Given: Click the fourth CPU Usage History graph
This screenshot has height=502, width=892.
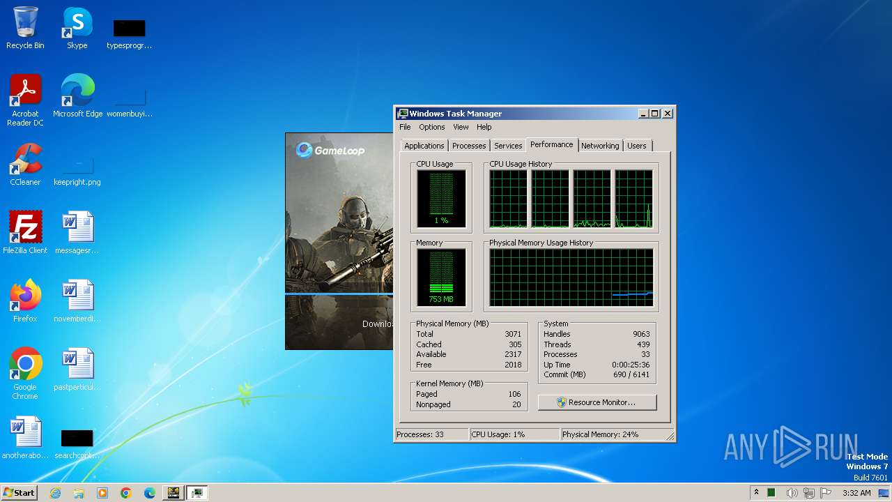Looking at the screenshot, I should tap(633, 199).
